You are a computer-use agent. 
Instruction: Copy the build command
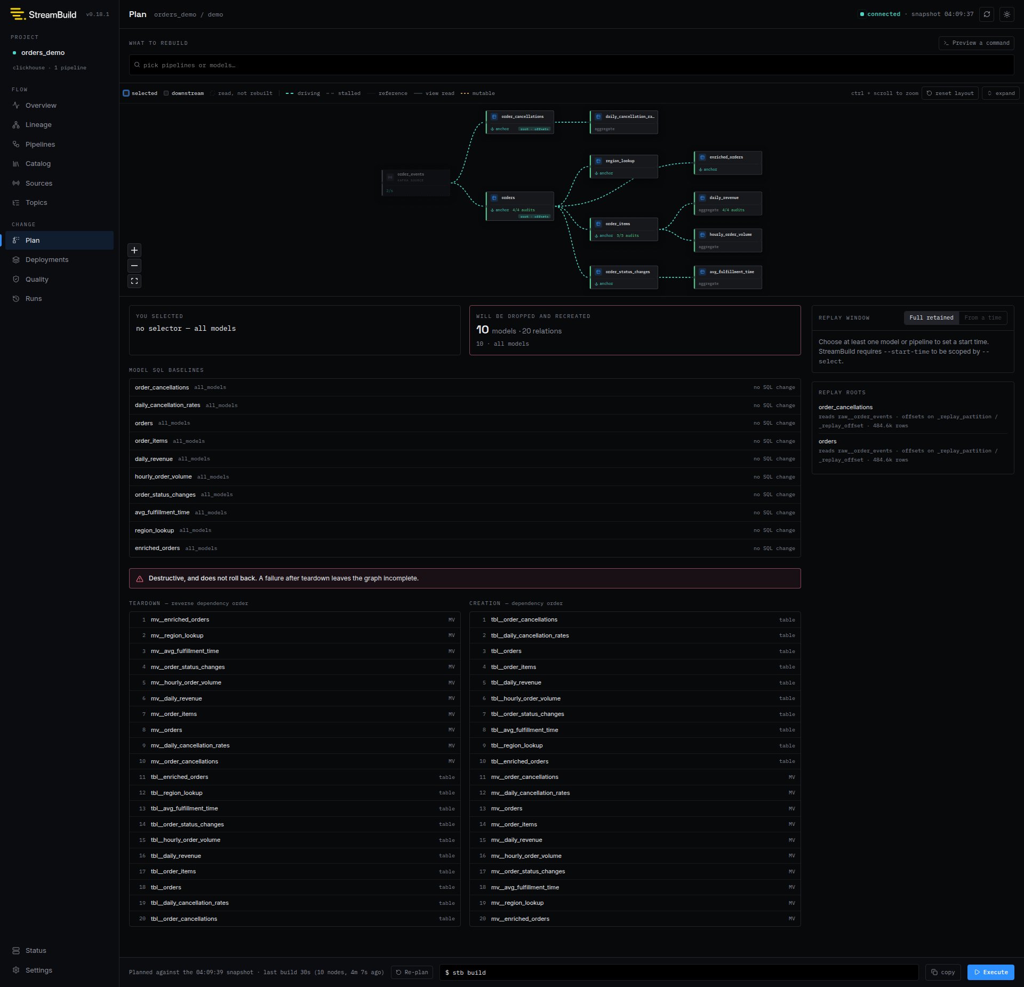943,973
